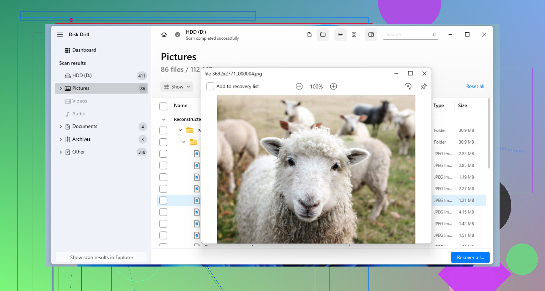The height and width of the screenshot is (291, 545).
Task: Expand the Pictures category chevron in sidebar
Action: (61, 88)
